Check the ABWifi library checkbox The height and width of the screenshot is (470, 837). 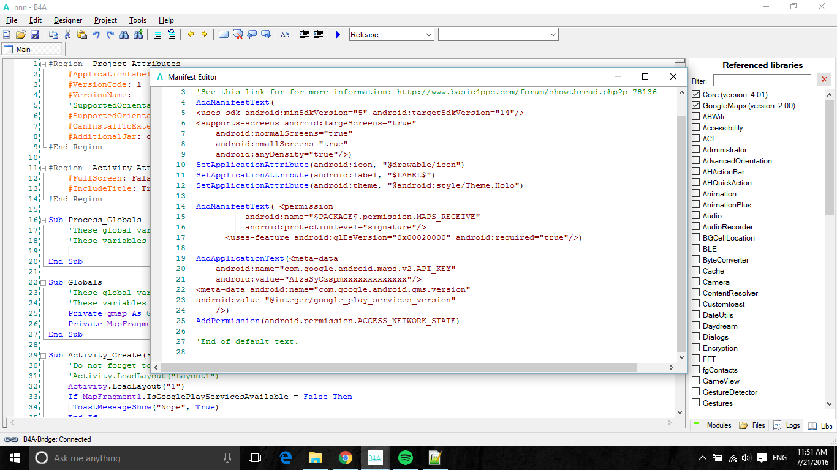click(696, 117)
